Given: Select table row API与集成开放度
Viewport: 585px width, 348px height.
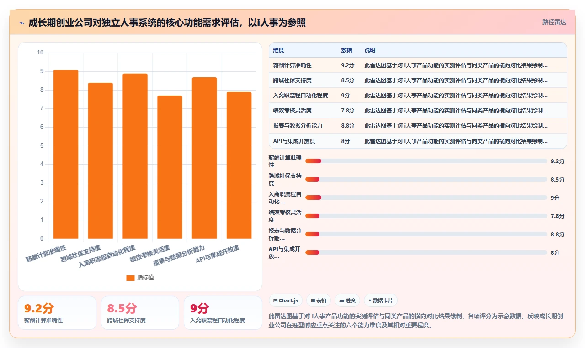Looking at the screenshot, I should tap(418, 141).
